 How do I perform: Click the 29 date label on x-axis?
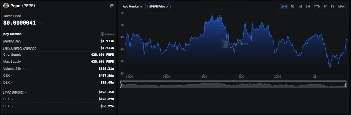315,76
